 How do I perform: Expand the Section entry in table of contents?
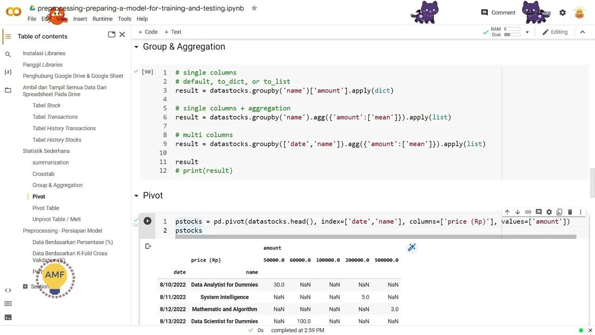point(26,286)
